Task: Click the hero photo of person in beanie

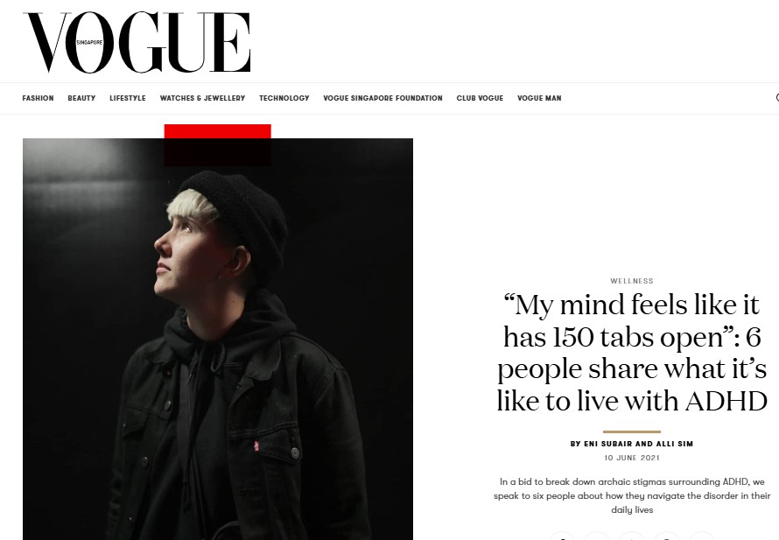Action: tap(218, 340)
